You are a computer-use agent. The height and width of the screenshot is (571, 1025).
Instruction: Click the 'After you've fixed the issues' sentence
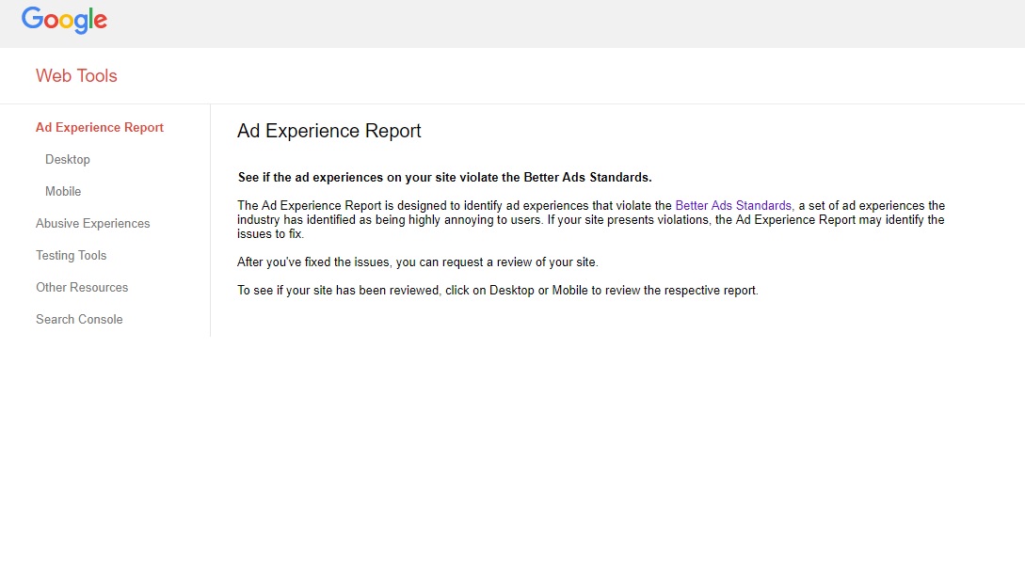pos(417,262)
